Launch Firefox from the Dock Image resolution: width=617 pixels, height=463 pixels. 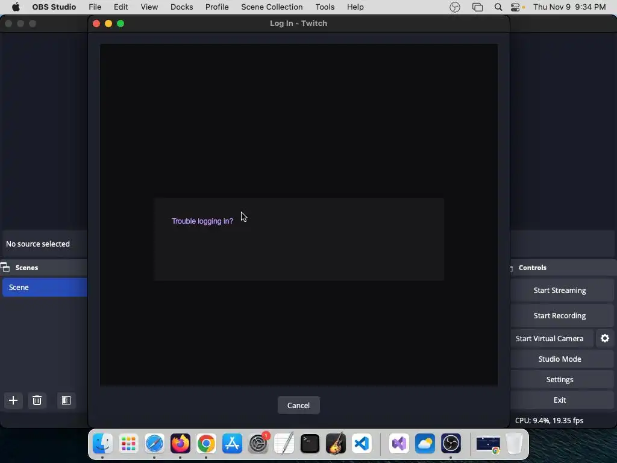pyautogui.click(x=180, y=444)
